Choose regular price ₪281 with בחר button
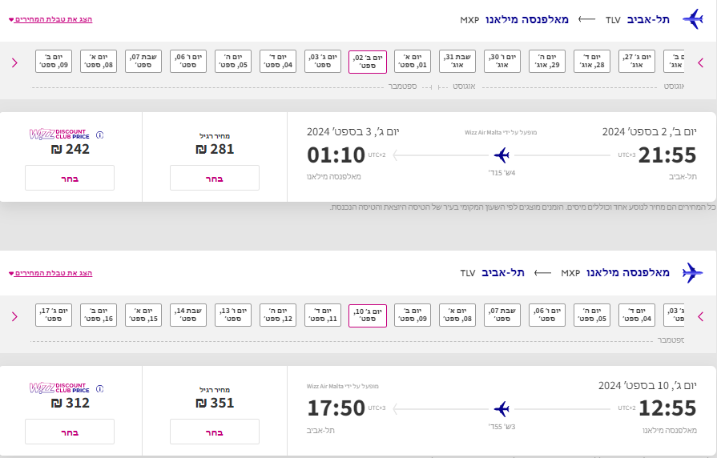Screen dimensions: 717x458 [215, 178]
